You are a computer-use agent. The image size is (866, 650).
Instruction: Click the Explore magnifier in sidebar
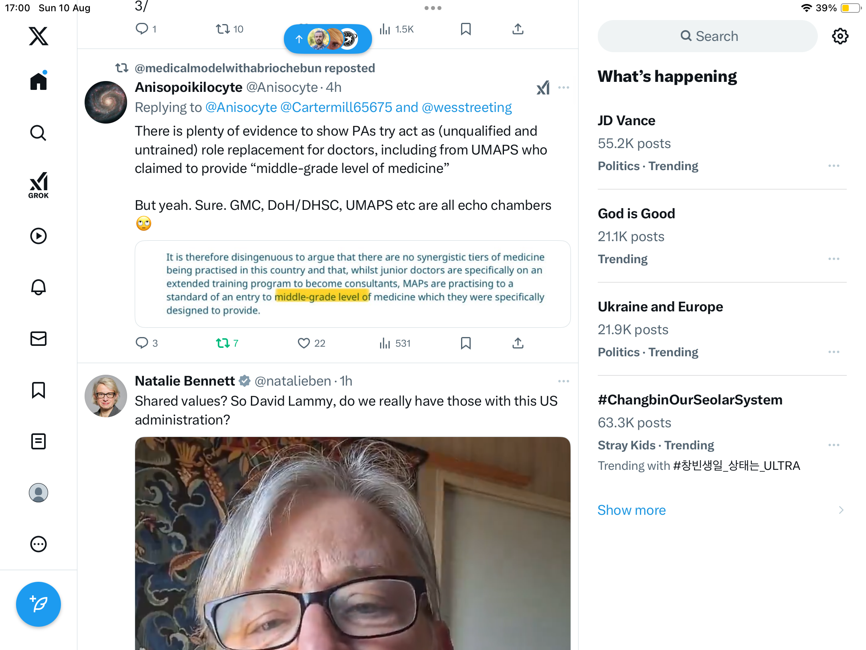point(38,133)
